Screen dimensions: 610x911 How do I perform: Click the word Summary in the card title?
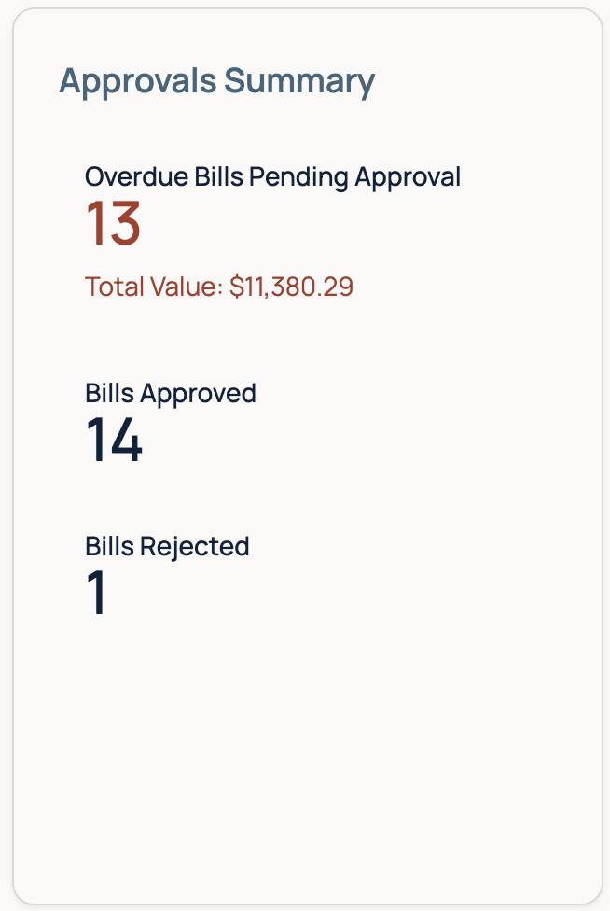[x=299, y=81]
